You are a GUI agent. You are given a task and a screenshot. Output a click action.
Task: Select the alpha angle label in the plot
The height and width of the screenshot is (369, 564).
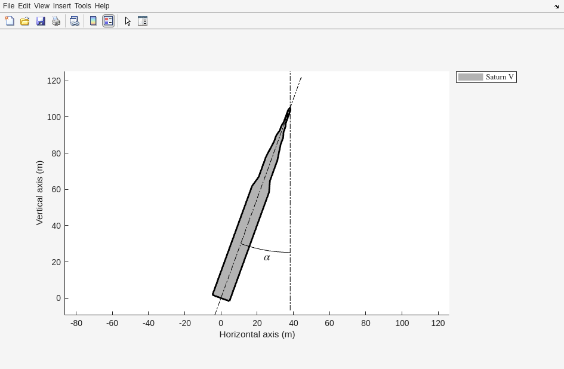[x=267, y=258]
